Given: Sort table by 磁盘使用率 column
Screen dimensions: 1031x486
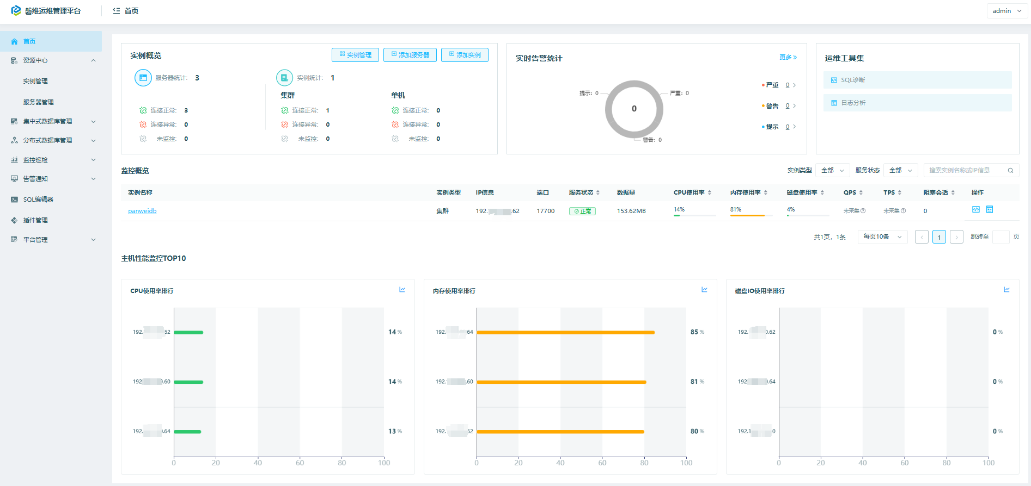Looking at the screenshot, I should pyautogui.click(x=822, y=192).
